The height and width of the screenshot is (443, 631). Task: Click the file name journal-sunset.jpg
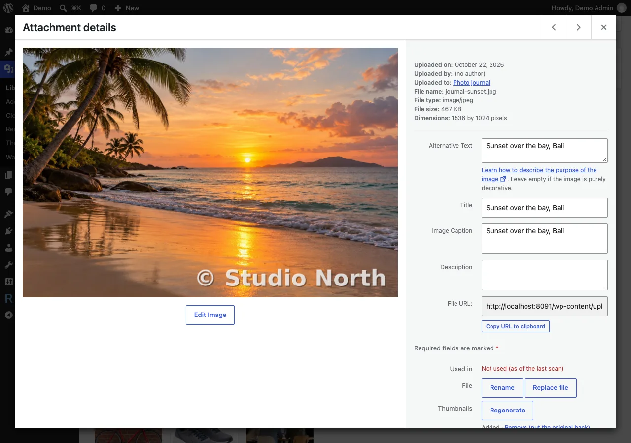pos(470,92)
